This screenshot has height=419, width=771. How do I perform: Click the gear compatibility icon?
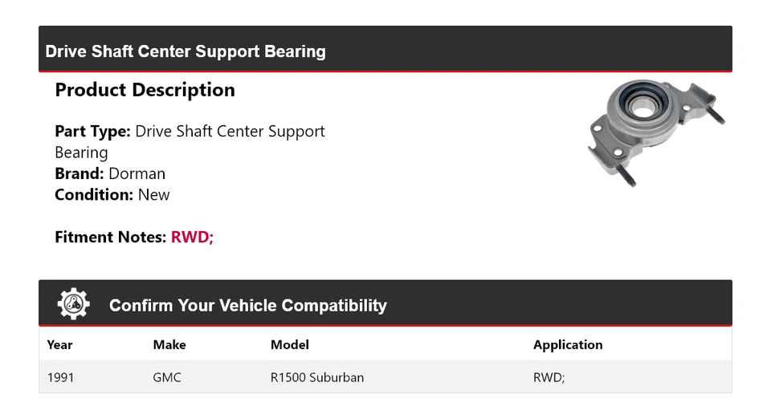point(73,304)
